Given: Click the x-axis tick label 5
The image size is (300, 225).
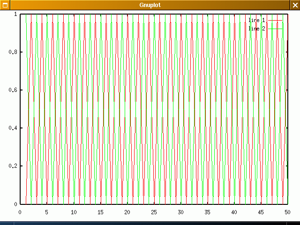Looking at the screenshot, I should coord(46,212).
